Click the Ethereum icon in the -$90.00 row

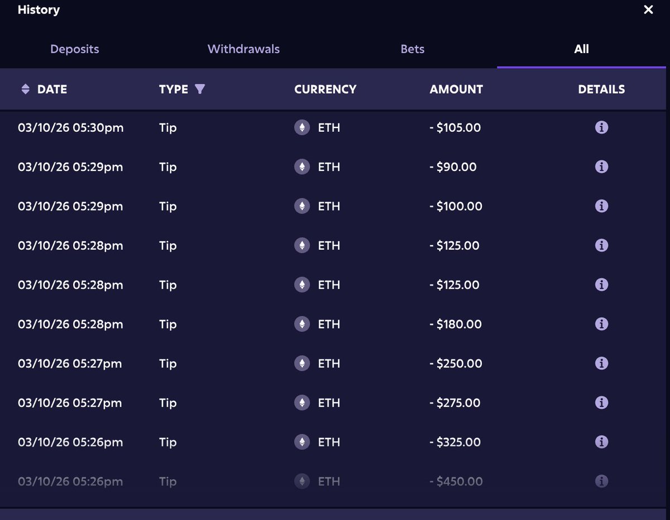point(302,166)
